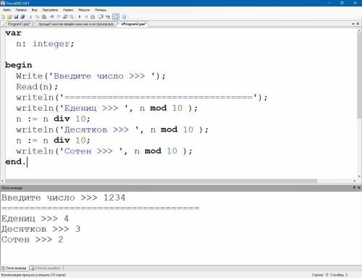Image resolution: width=362 pixels, height=278 pixels.
Task: Click the Save All toolbar icon
Action: pos(22,17)
